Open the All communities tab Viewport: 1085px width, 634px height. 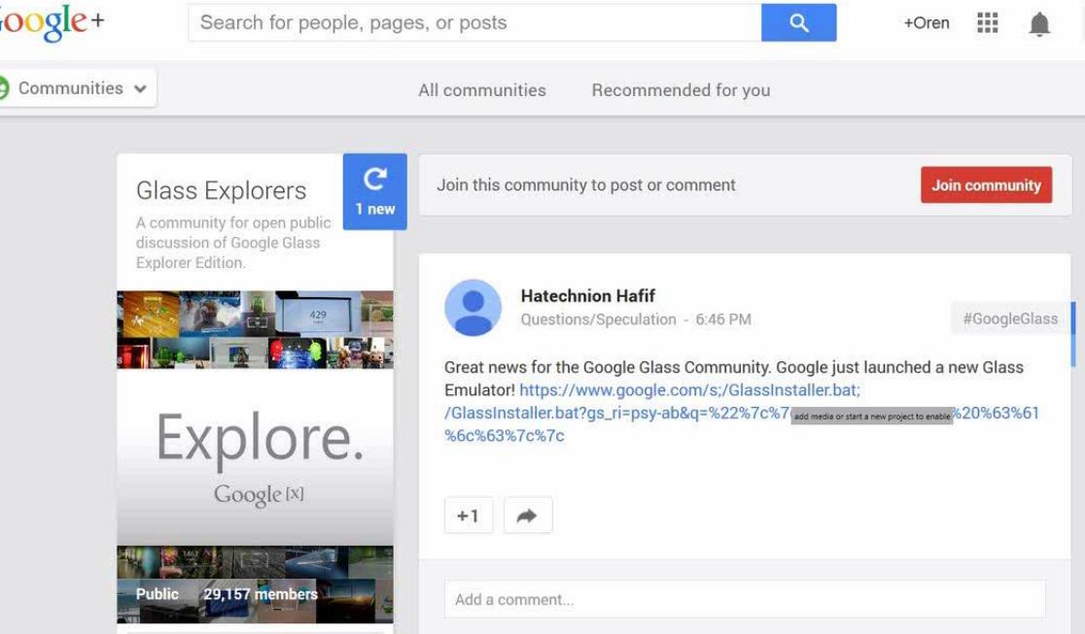click(x=481, y=90)
